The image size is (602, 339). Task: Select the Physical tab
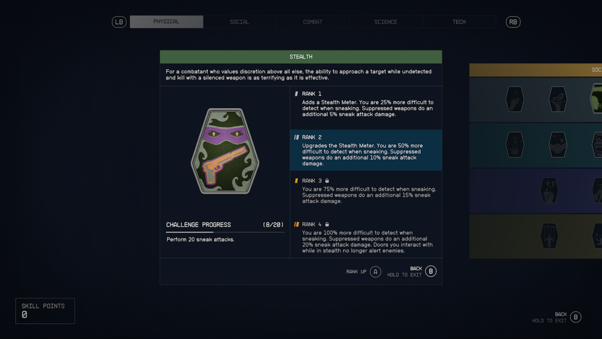(167, 22)
